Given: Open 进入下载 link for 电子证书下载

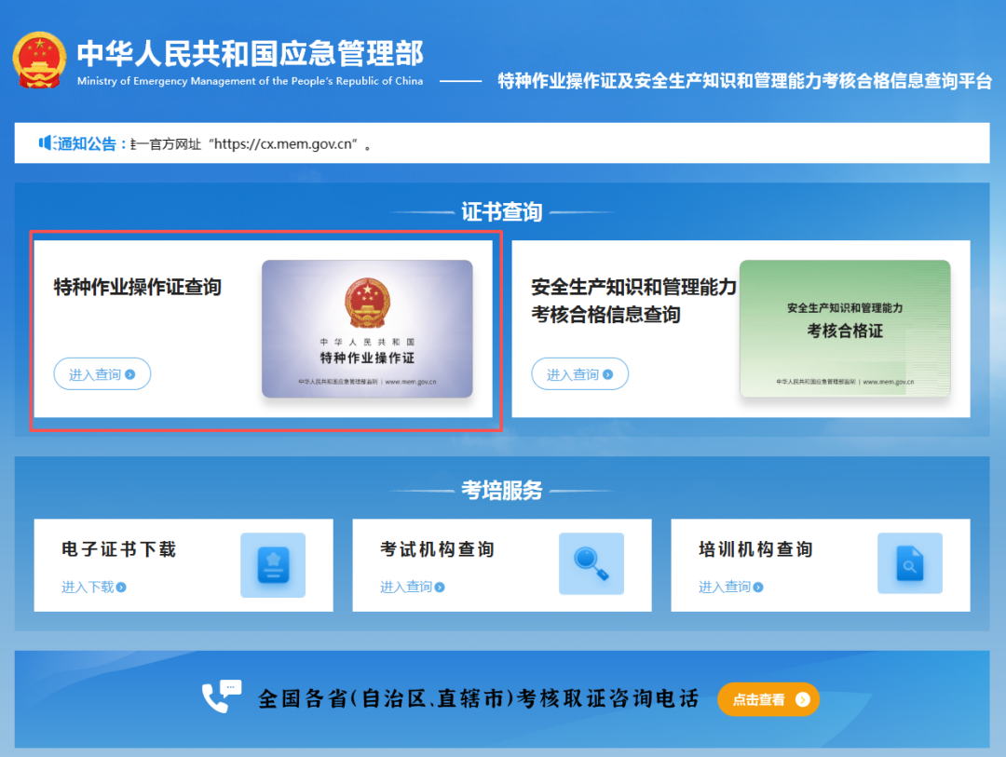Looking at the screenshot, I should coord(88,587).
